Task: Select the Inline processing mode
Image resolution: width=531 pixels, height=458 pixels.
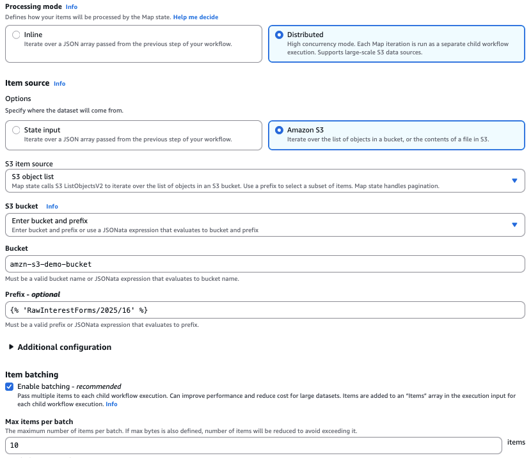Action: [16, 35]
